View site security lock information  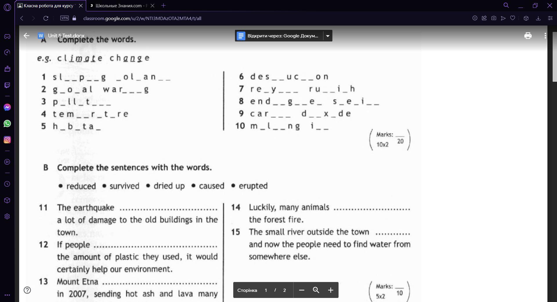[x=74, y=18]
